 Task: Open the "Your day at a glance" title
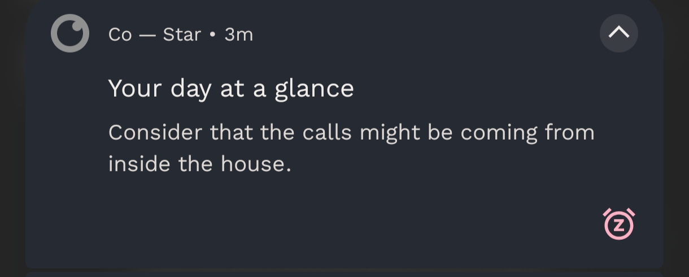pos(230,89)
